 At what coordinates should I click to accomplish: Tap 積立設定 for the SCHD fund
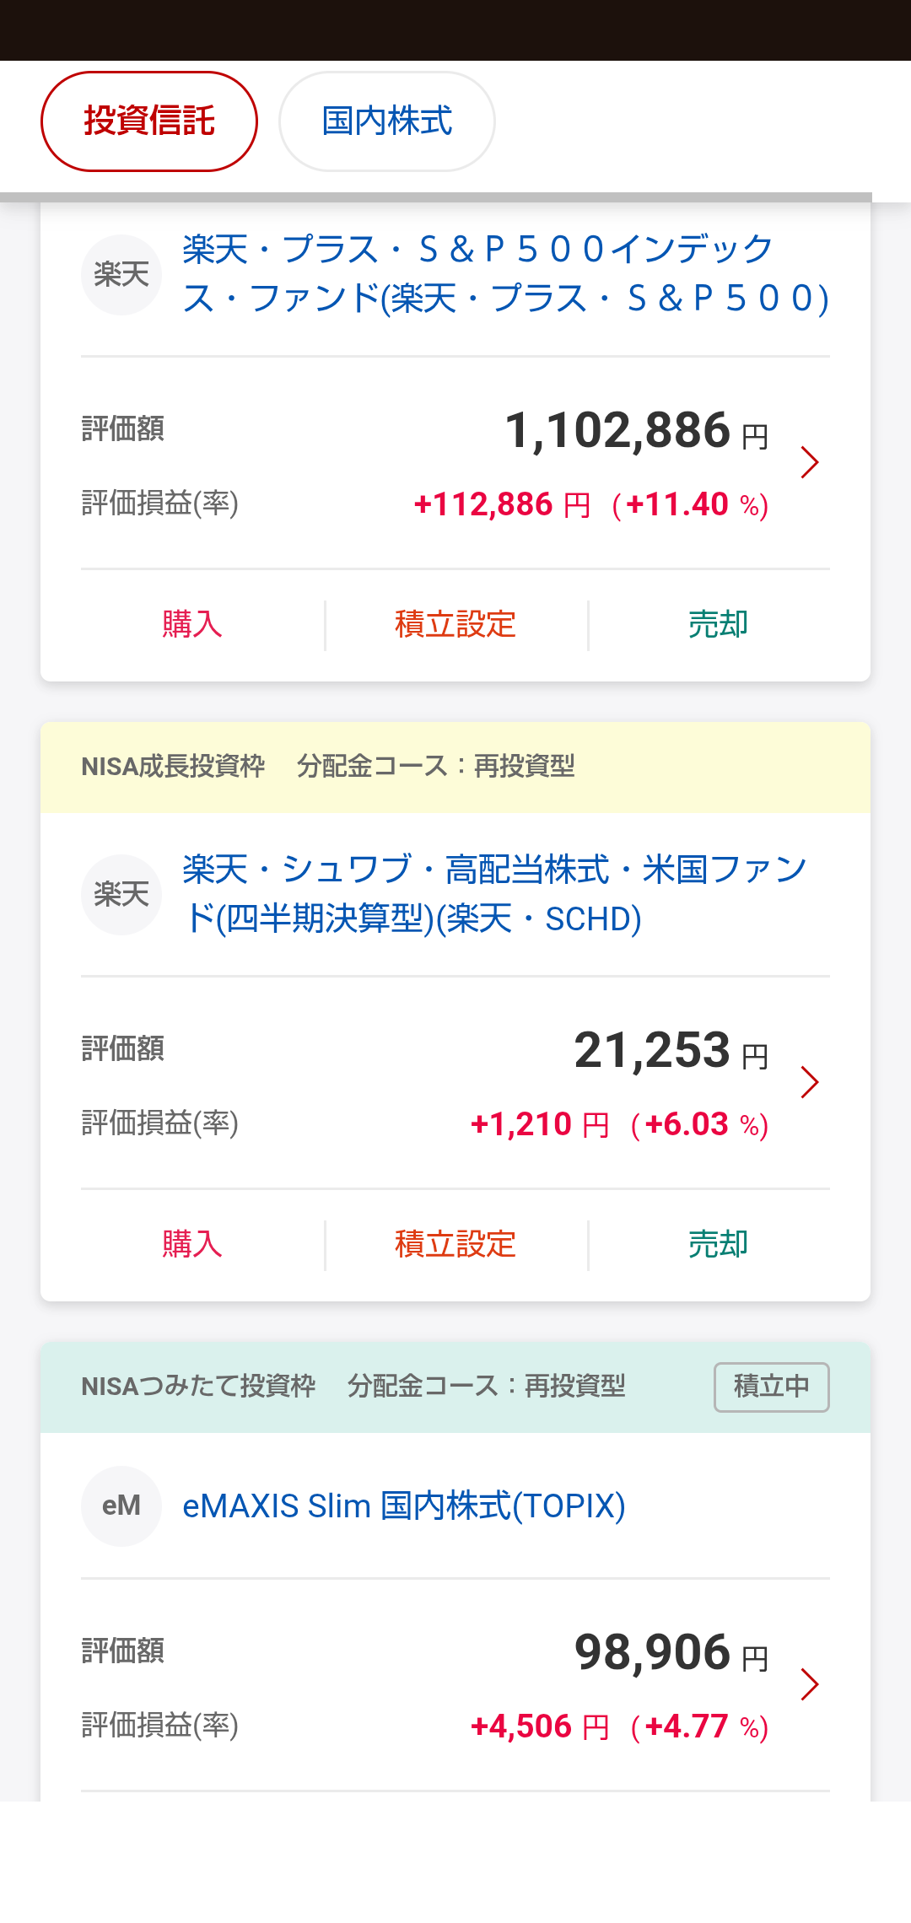[455, 1245]
